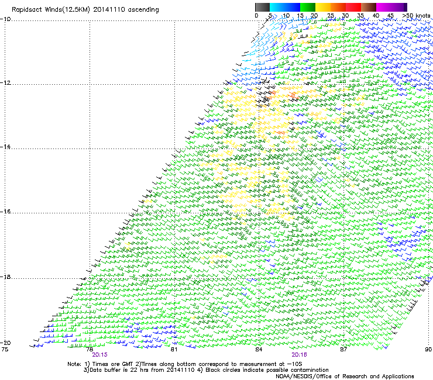This screenshot has width=433, height=380.
Task: Click the latitude label -20
Action: click(x=5, y=343)
